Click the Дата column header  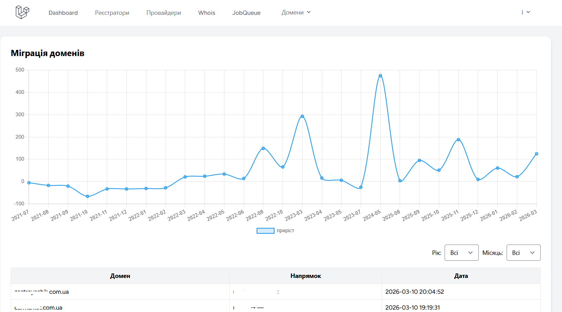[x=460, y=276]
